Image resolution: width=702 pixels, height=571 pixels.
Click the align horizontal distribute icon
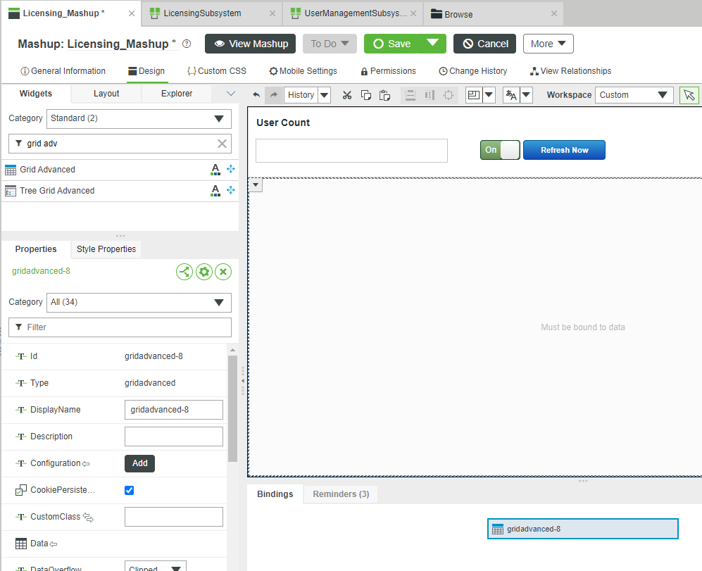[x=430, y=95]
